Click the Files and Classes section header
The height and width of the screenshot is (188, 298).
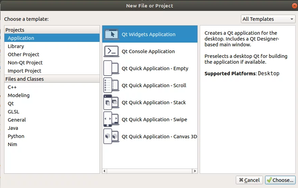[x=52, y=79]
